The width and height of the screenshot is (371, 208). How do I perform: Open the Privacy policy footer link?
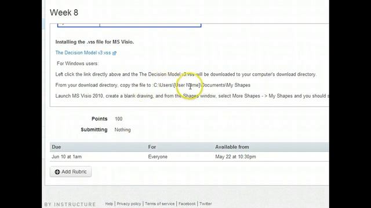click(x=129, y=204)
